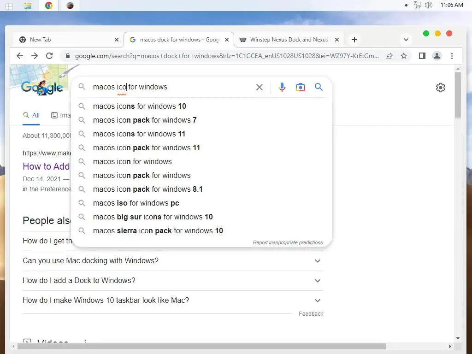Open the Images results tab
The width and height of the screenshot is (472, 354).
tap(61, 115)
